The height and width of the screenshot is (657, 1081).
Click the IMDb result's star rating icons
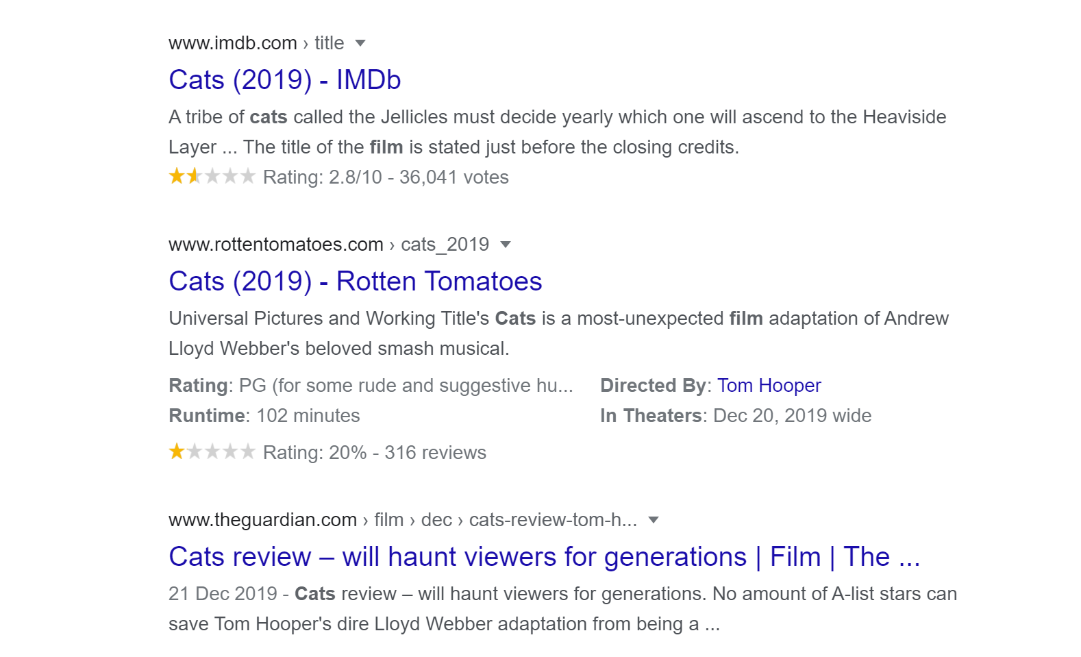212,177
